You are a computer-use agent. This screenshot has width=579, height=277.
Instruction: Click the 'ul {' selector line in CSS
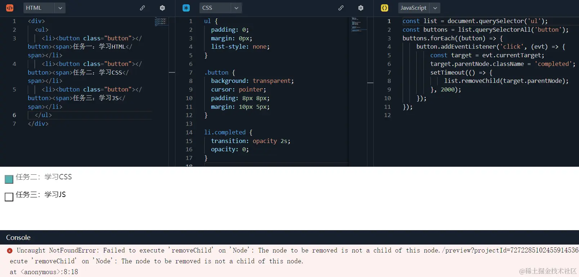(x=211, y=21)
